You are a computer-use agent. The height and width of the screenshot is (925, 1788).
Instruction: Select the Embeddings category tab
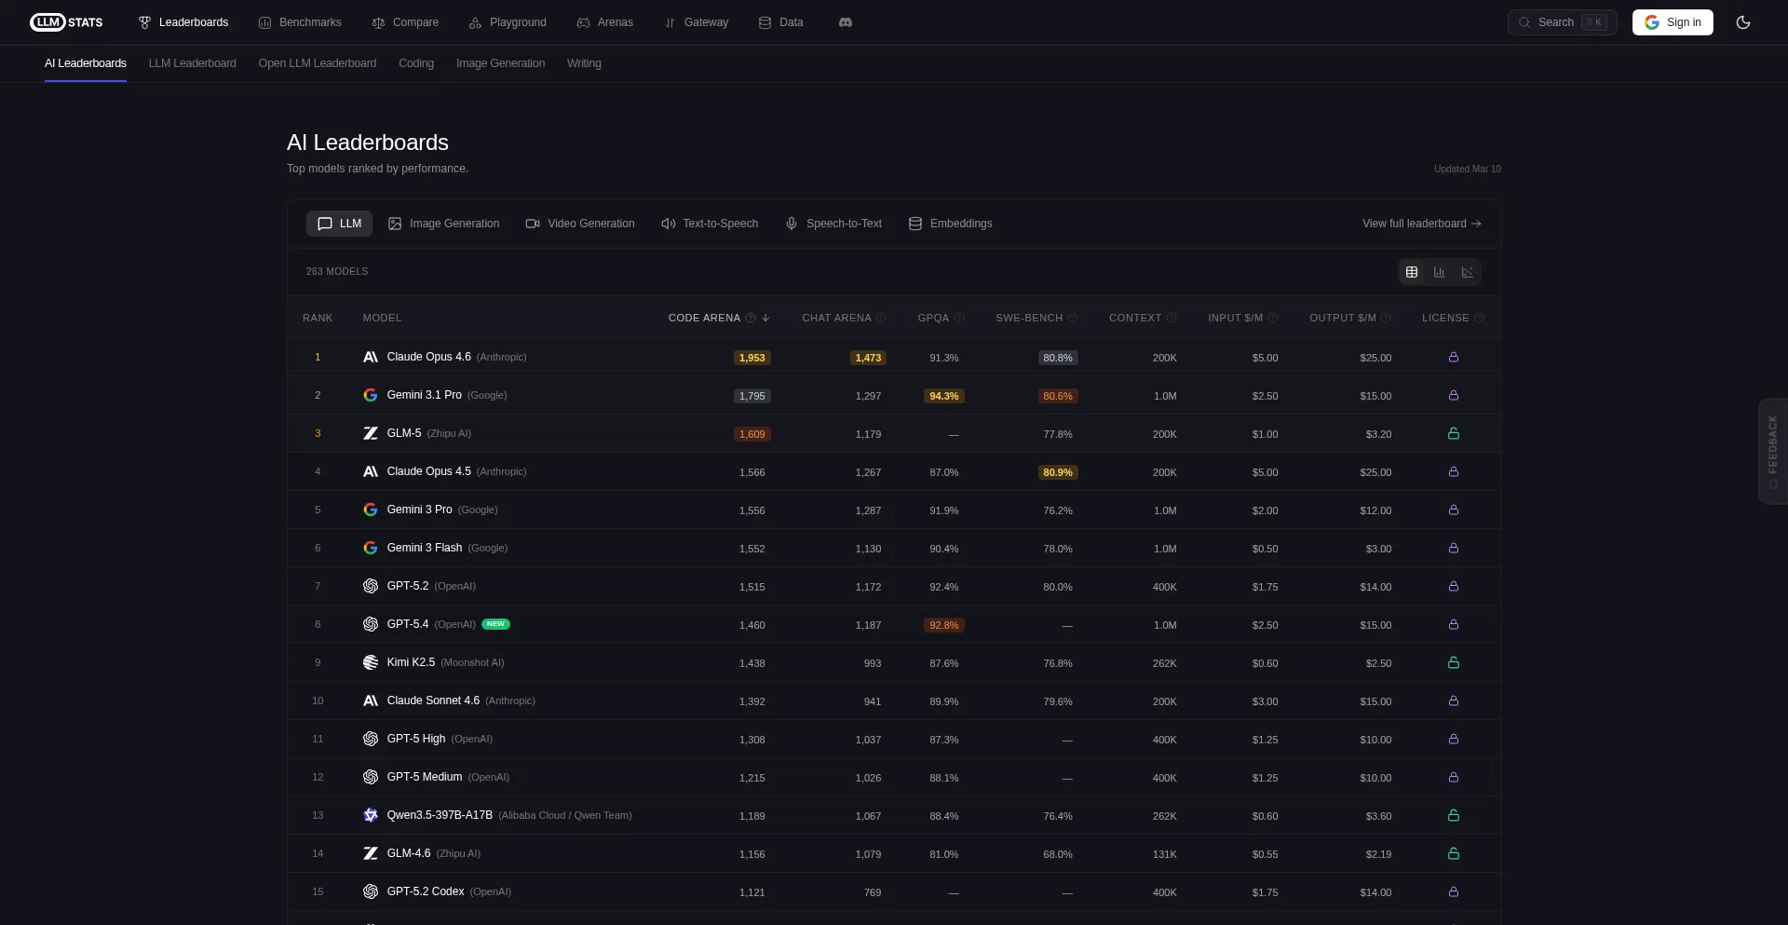pos(950,224)
